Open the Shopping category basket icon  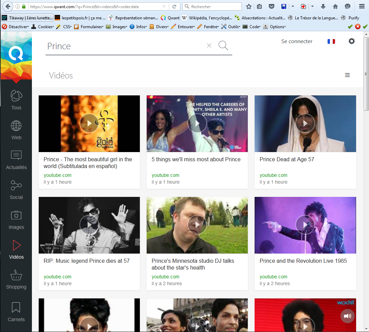(x=16, y=275)
